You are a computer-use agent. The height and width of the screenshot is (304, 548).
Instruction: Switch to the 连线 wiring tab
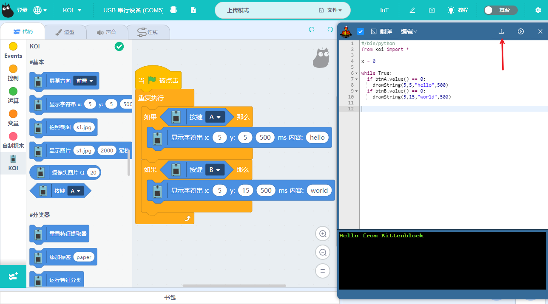148,32
